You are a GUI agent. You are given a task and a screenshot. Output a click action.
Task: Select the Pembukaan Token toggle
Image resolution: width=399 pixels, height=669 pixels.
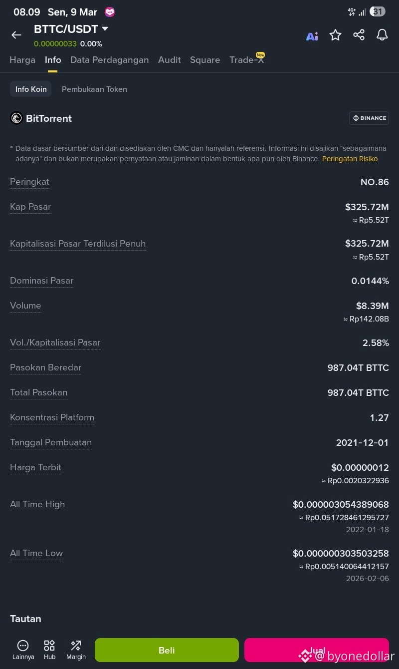(x=94, y=89)
